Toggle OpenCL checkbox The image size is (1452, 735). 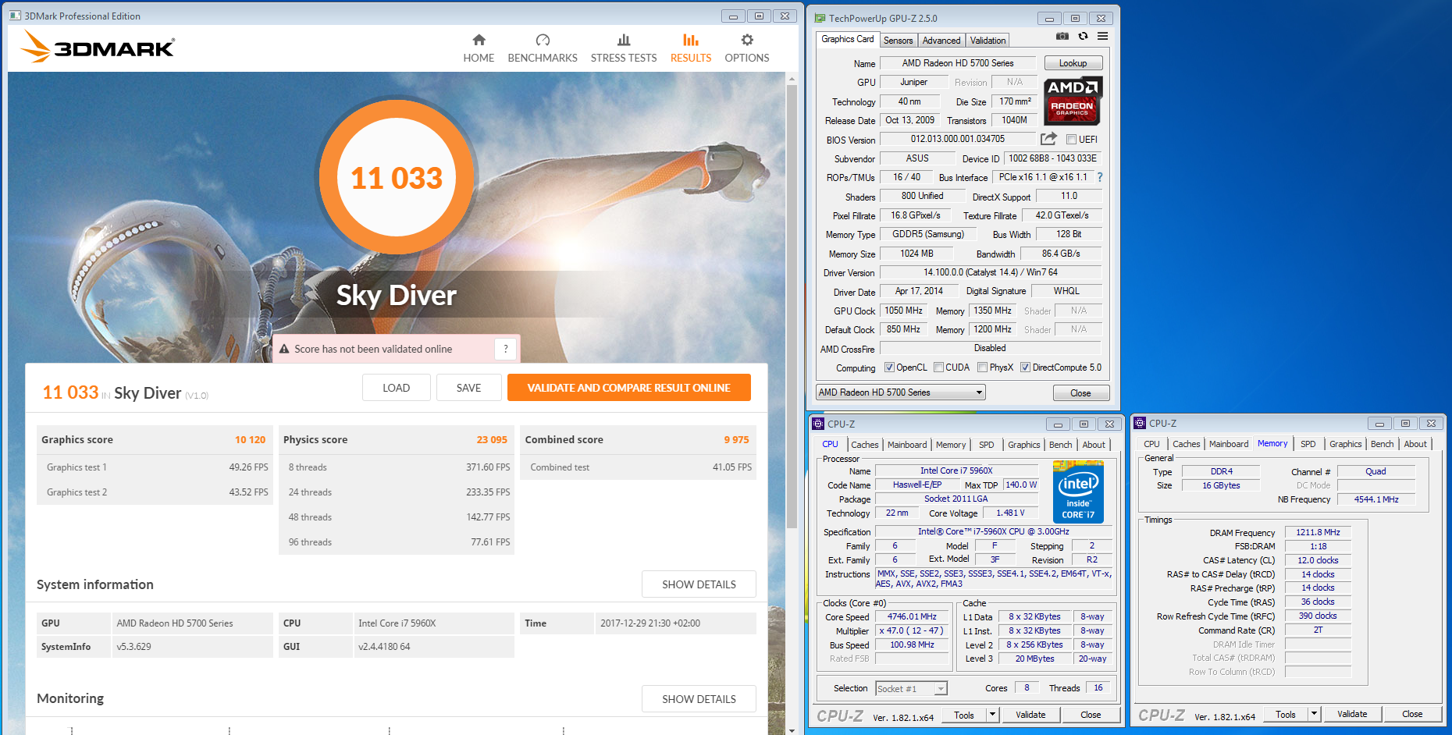(889, 367)
